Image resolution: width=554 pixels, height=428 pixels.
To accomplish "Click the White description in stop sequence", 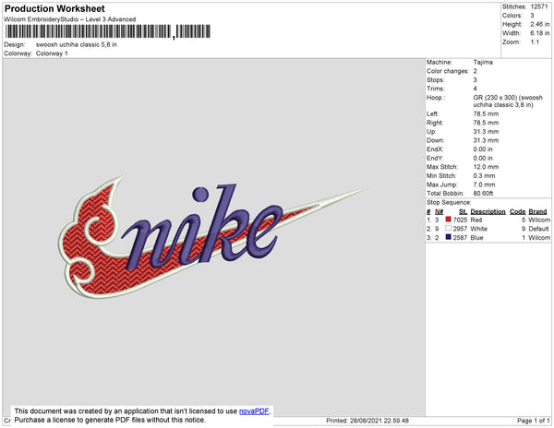I will point(478,229).
